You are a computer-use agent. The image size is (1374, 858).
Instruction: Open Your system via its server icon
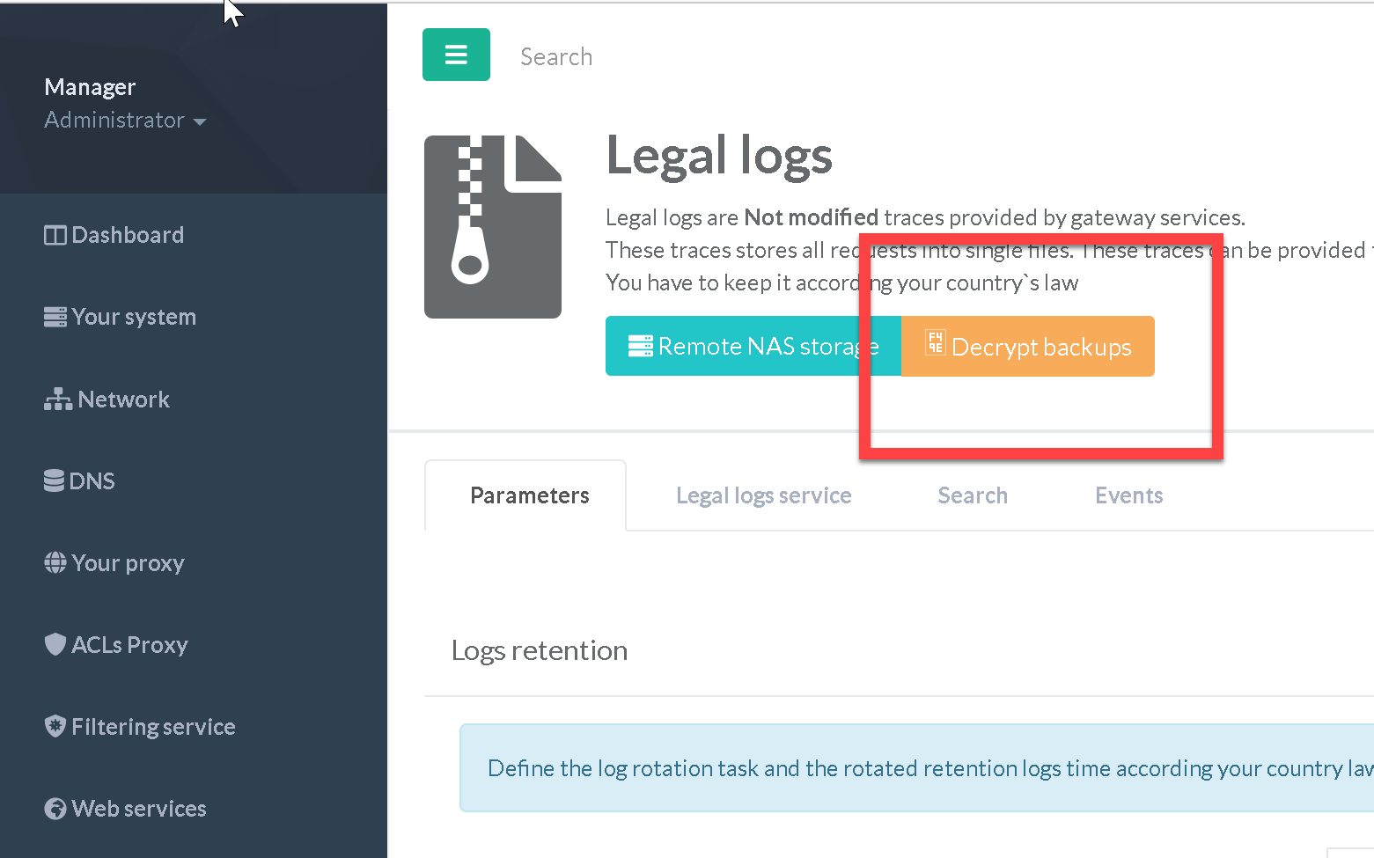coord(55,318)
